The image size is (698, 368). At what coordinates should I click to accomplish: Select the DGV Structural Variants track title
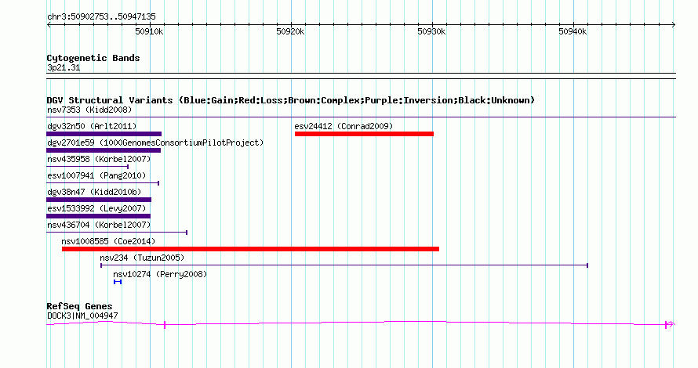tap(291, 100)
